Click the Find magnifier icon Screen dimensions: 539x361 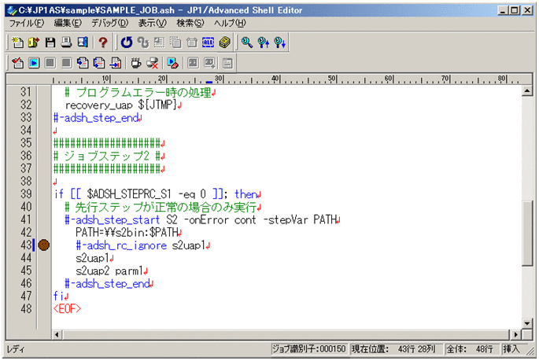[246, 42]
